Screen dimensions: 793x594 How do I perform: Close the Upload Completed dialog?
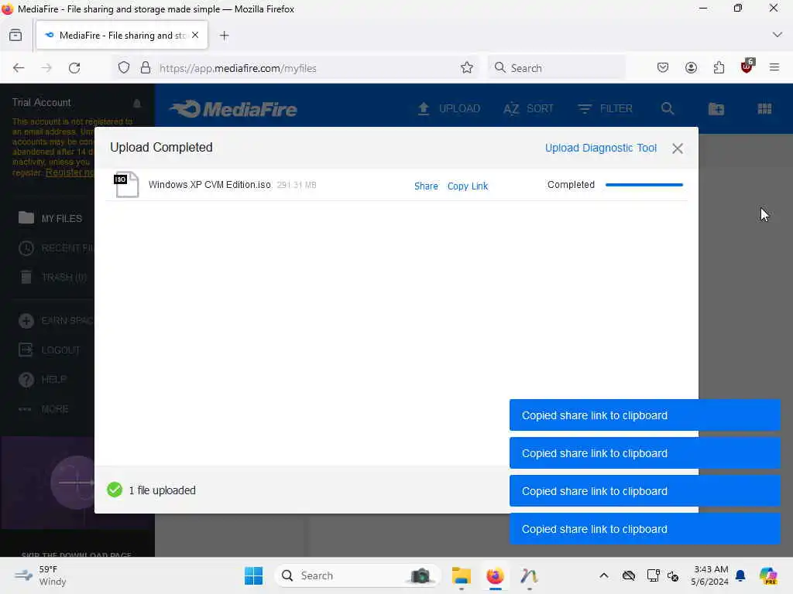point(677,148)
